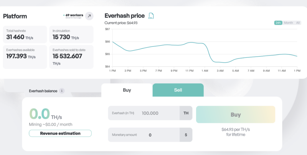Download Everhash price CSV file
The width and height of the screenshot is (307, 155).
151,16
